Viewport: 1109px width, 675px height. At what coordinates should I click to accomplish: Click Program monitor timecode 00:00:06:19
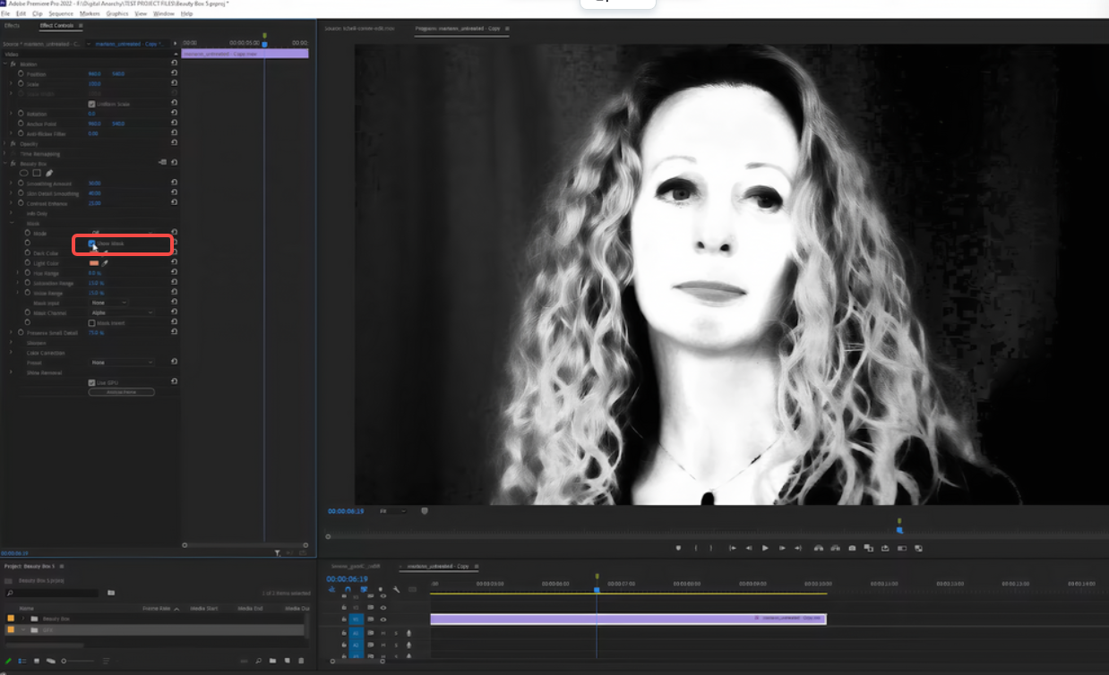pyautogui.click(x=346, y=511)
